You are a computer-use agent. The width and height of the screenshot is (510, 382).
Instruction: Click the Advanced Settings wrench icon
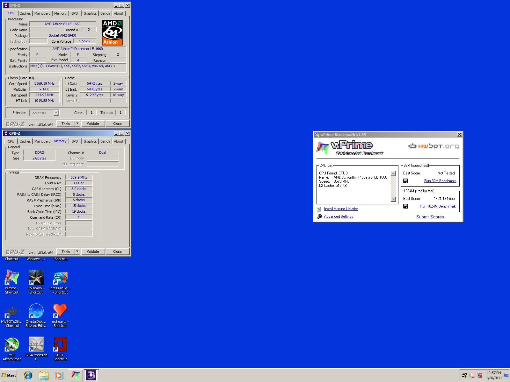(319, 217)
